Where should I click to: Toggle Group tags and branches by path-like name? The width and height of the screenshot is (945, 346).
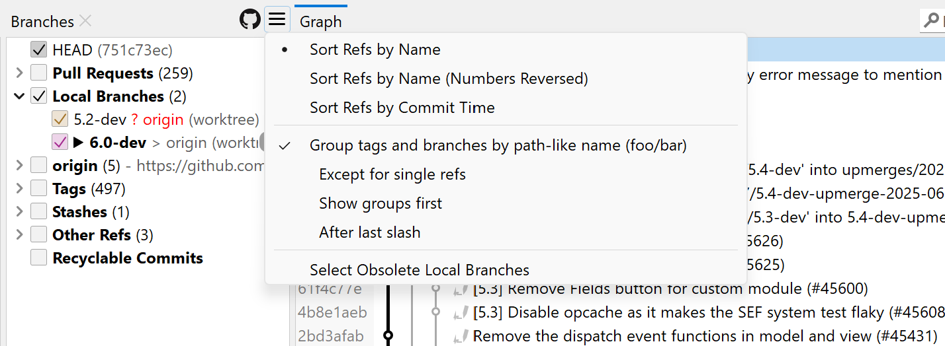pyautogui.click(x=506, y=145)
